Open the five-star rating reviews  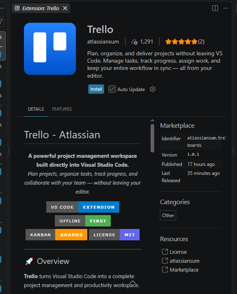click(185, 41)
